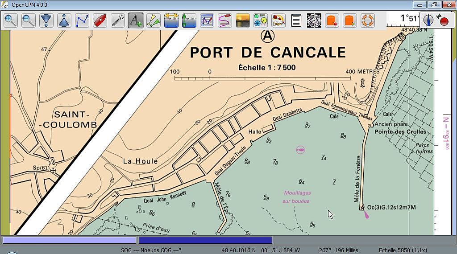
Task: Open the Route and Mark Manager
Action: click(207, 20)
